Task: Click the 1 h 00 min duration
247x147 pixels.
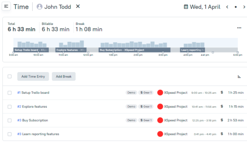Action: point(236,134)
